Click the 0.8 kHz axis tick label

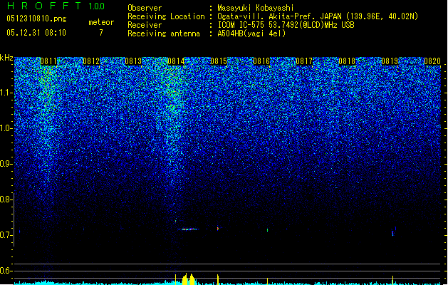pyautogui.click(x=5, y=199)
